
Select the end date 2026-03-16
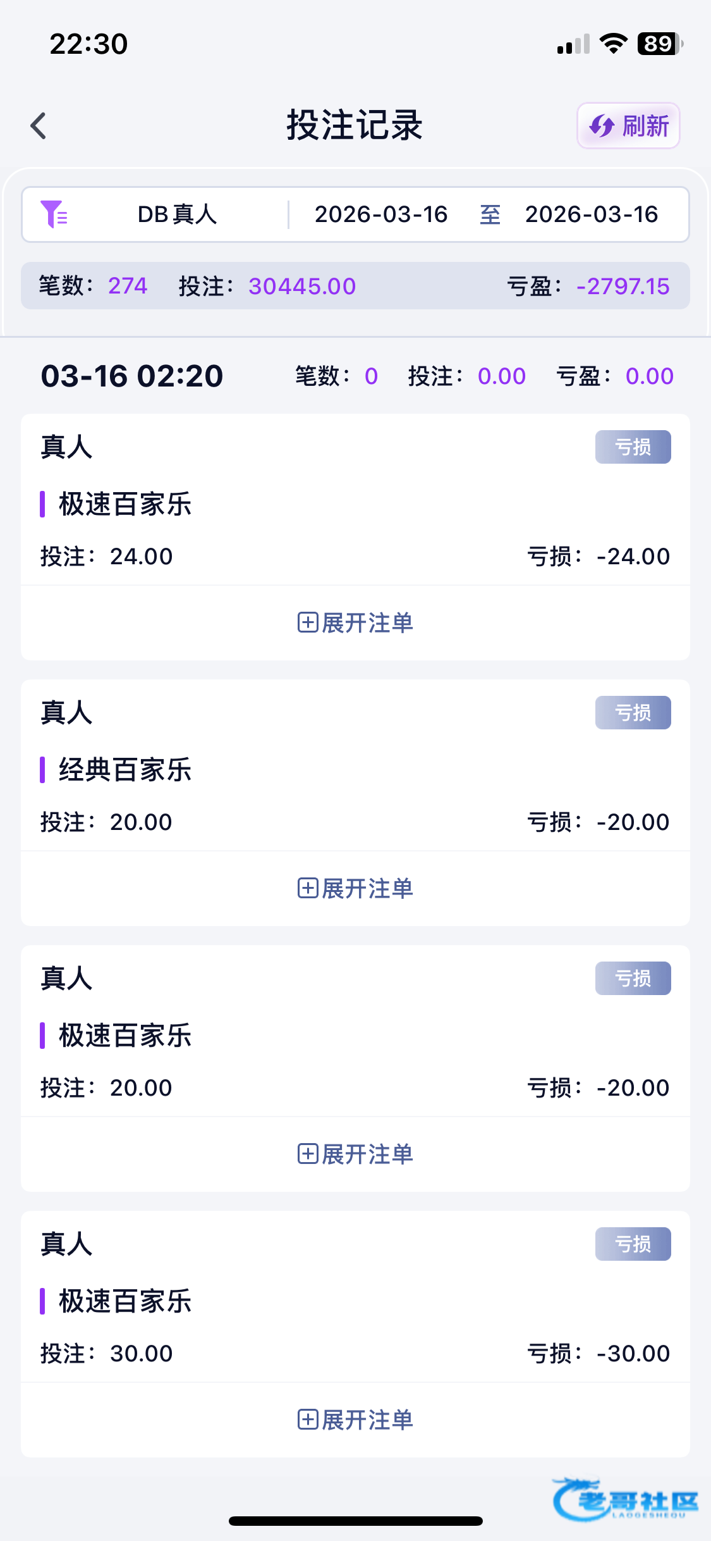tap(592, 214)
